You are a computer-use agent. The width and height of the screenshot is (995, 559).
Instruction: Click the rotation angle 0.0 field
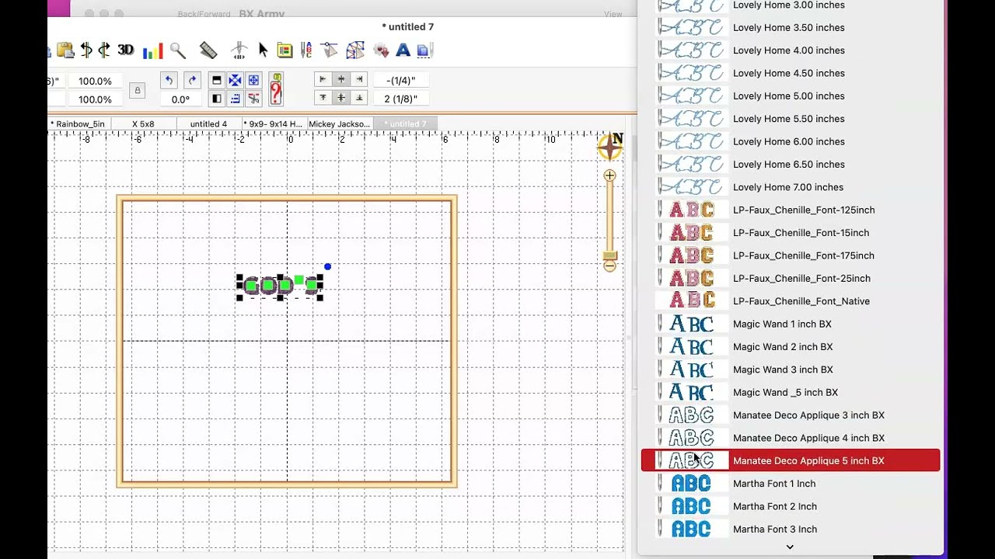click(x=181, y=99)
